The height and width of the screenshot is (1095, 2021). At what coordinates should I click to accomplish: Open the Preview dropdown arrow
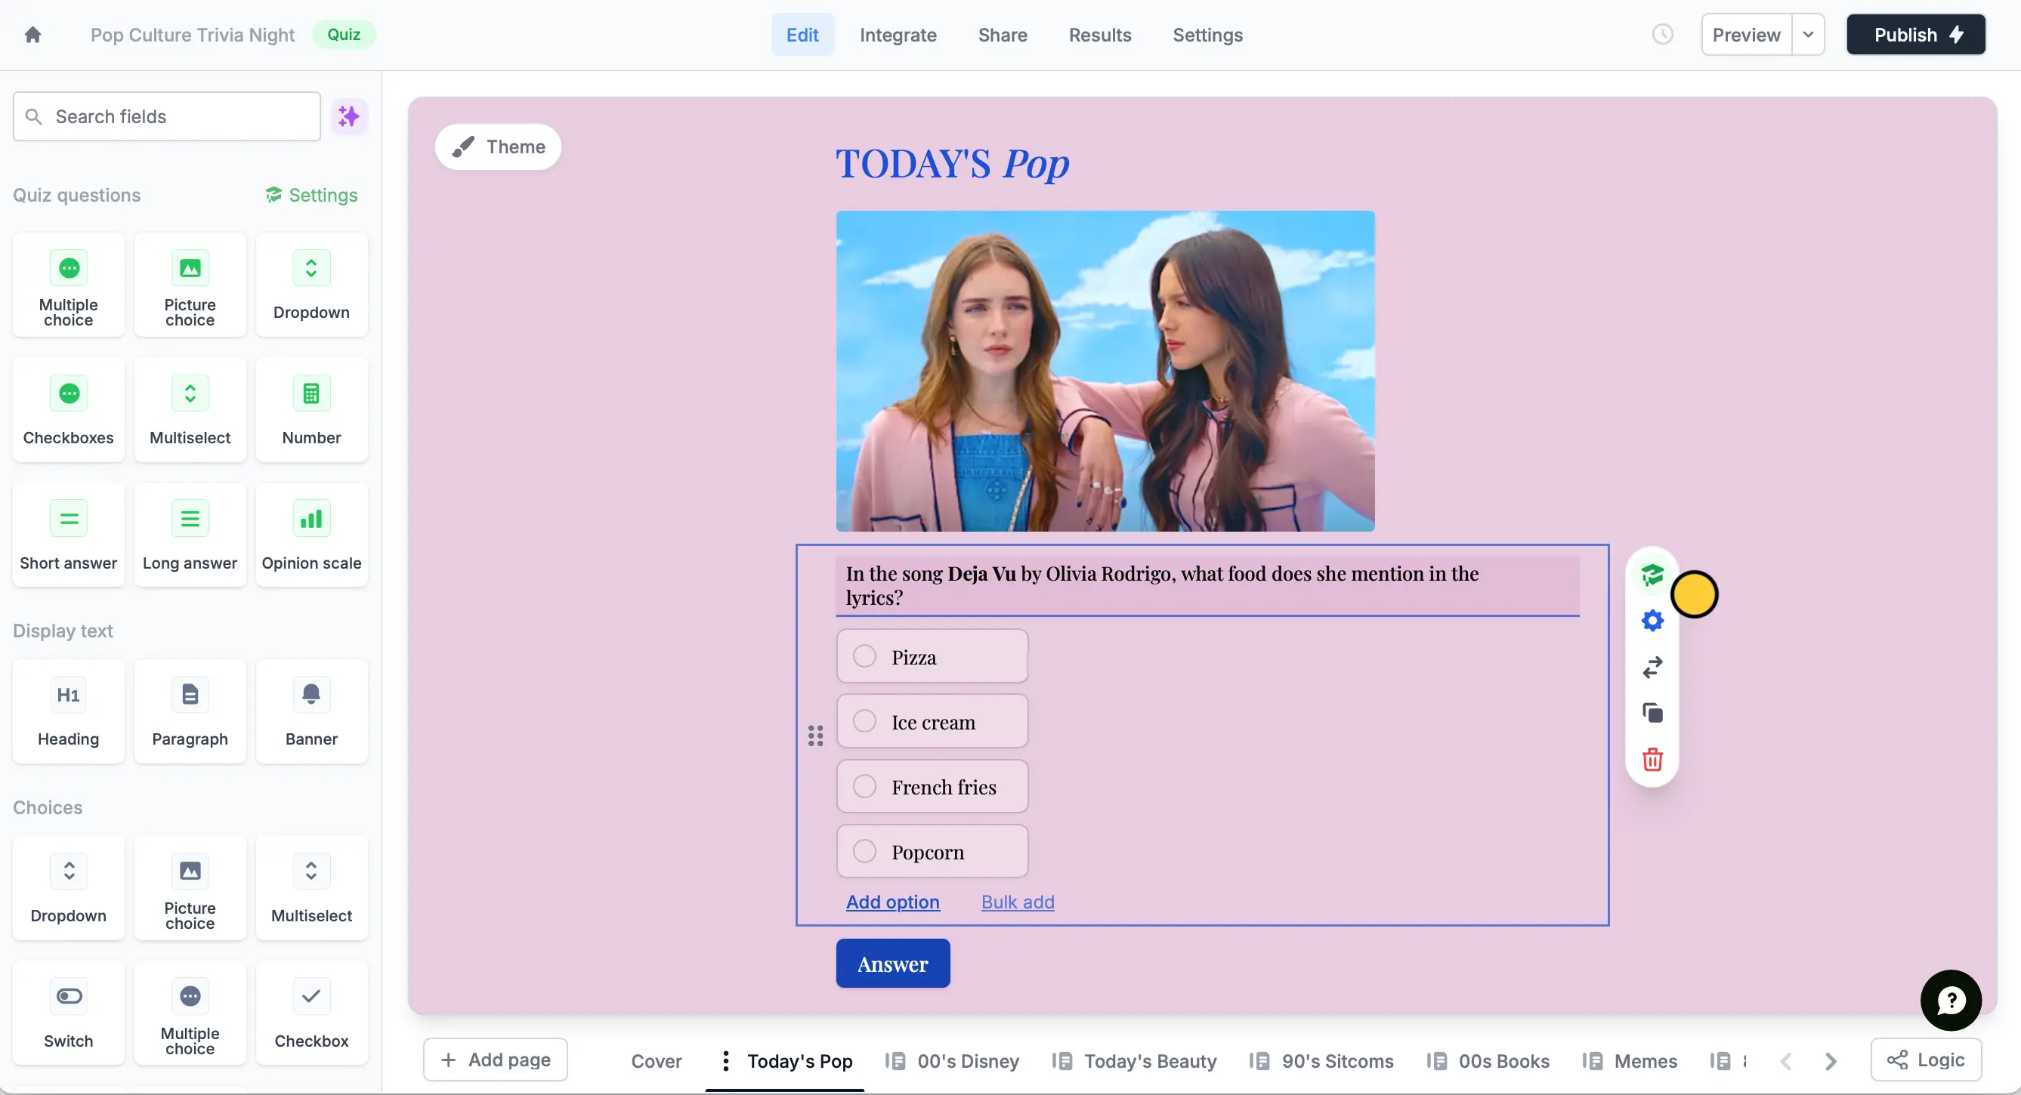click(x=1808, y=35)
